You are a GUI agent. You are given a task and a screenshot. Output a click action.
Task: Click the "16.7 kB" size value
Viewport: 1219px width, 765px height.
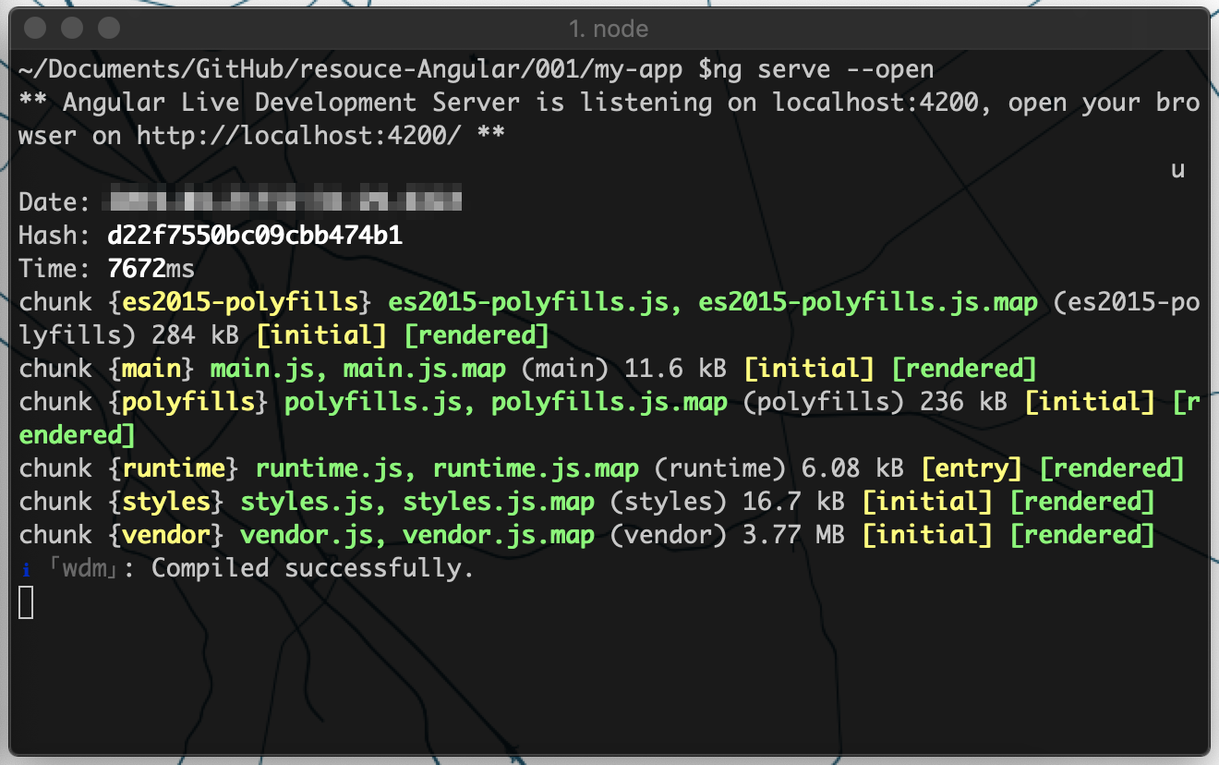(x=794, y=502)
